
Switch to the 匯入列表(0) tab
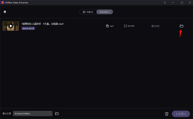point(88,12)
